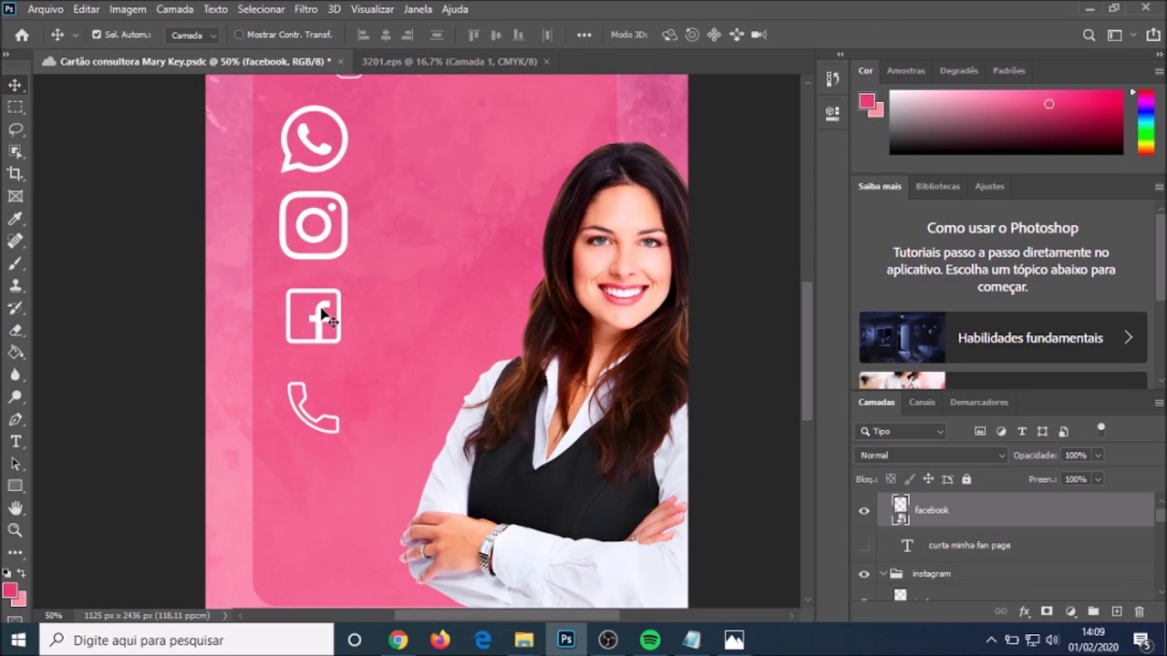
Task: Select the Zoom tool in toolbar
Action: [x=15, y=530]
